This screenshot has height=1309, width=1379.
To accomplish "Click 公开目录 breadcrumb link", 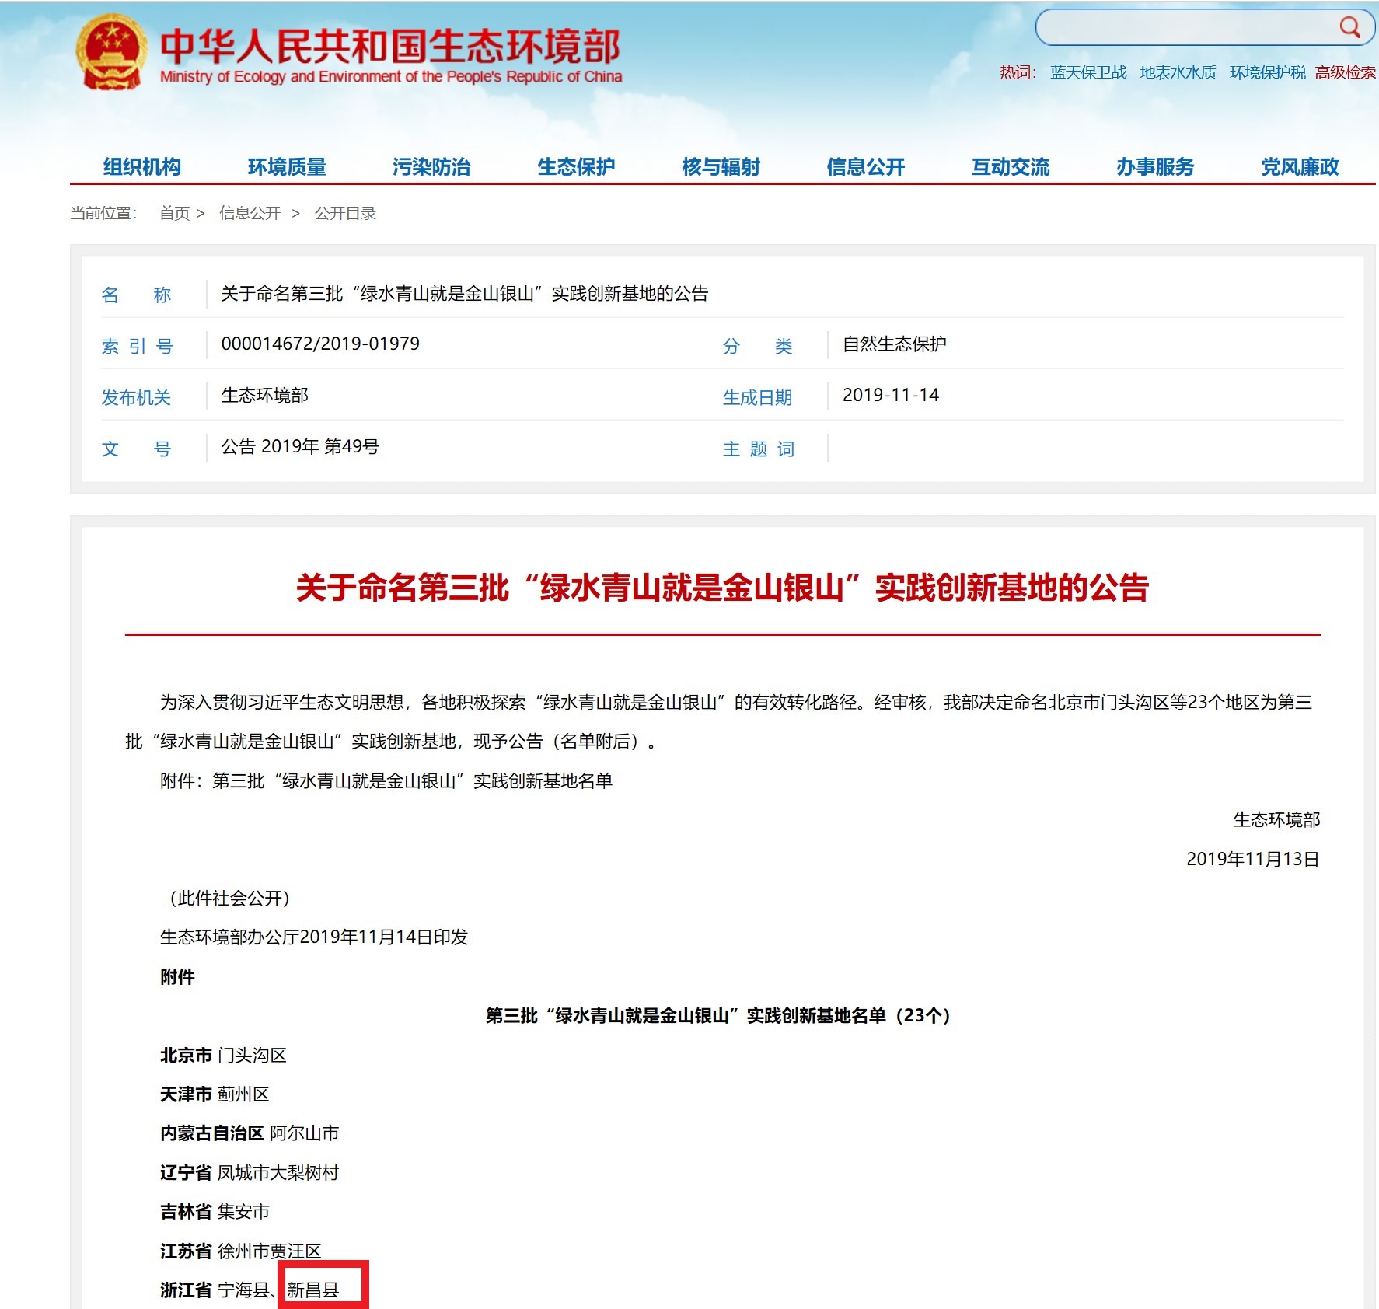I will click(345, 213).
